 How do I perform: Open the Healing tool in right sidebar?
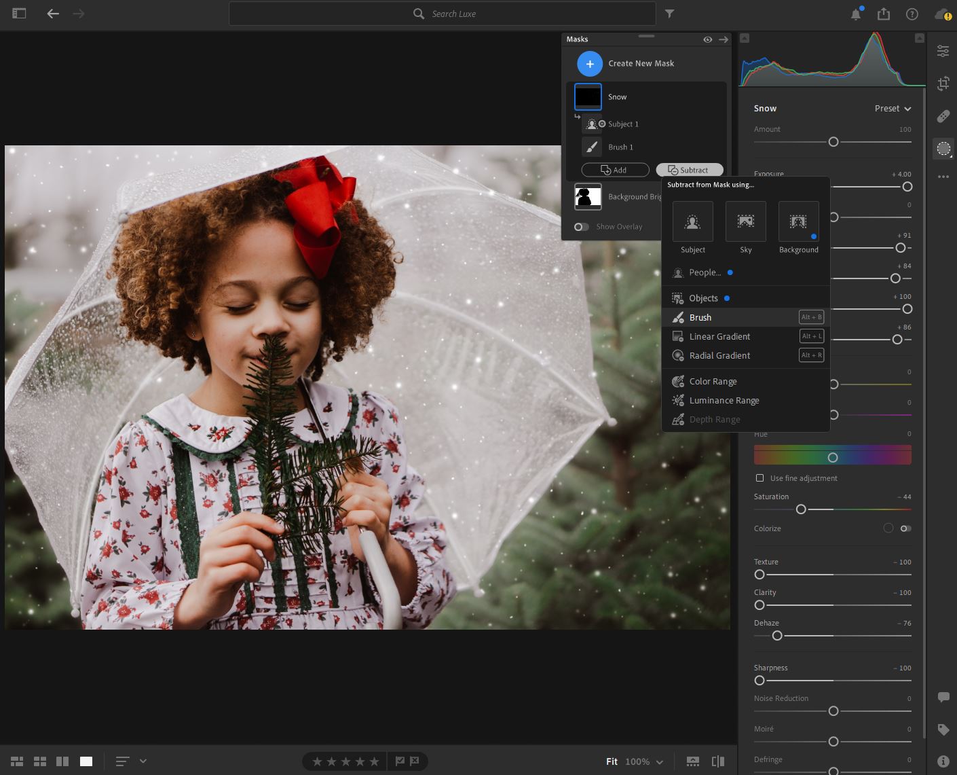(943, 116)
